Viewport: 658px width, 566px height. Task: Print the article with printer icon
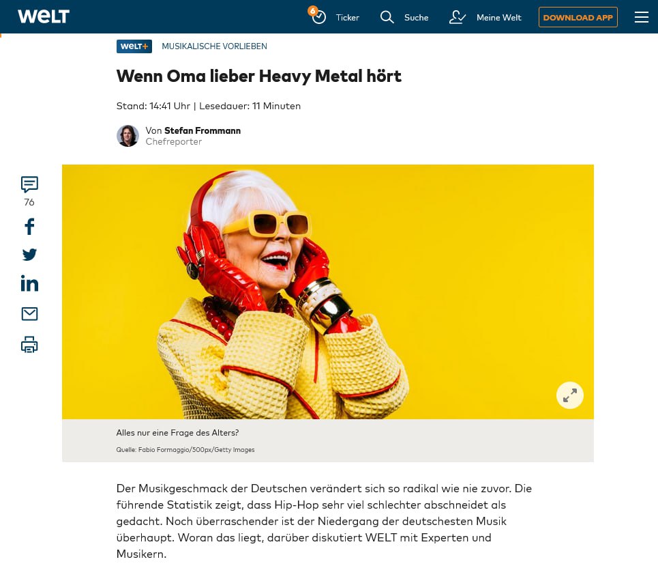tap(29, 345)
